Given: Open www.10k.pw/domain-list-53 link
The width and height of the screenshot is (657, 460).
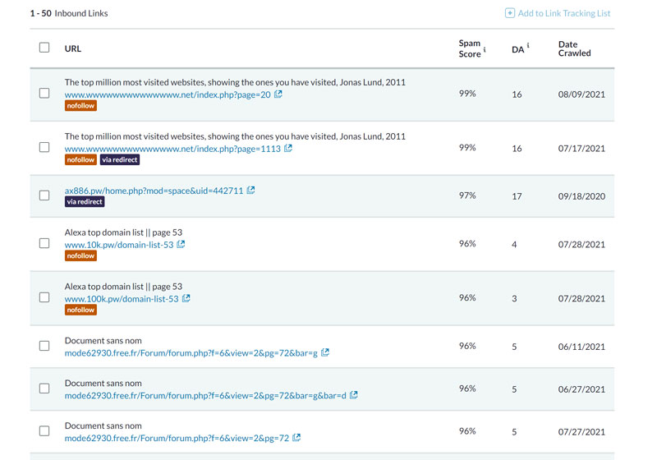Looking at the screenshot, I should [119, 245].
